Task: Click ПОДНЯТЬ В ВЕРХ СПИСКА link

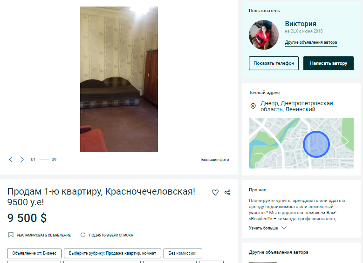Action: pyautogui.click(x=111, y=235)
